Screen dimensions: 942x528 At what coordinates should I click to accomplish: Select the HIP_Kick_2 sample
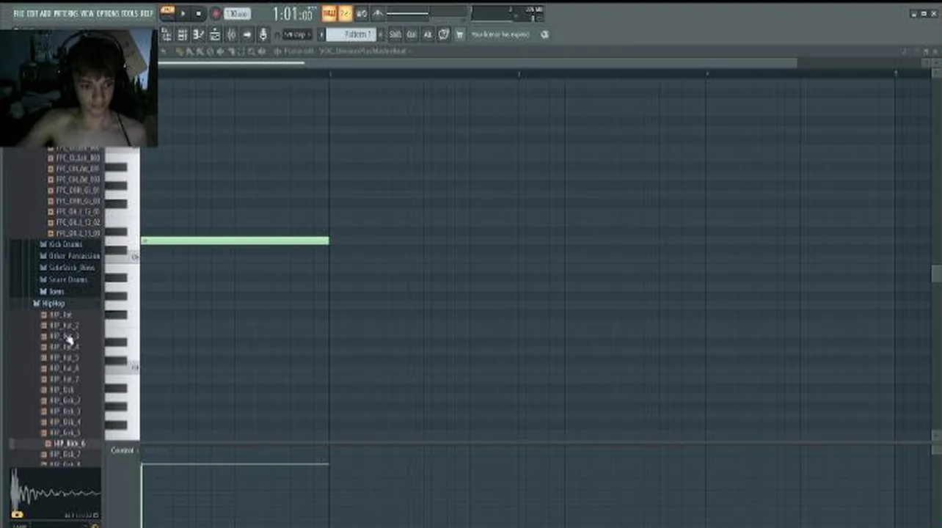pos(61,400)
